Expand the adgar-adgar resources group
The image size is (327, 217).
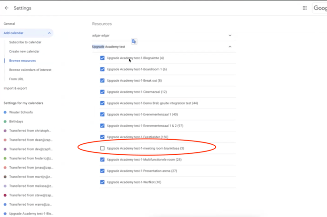230,36
